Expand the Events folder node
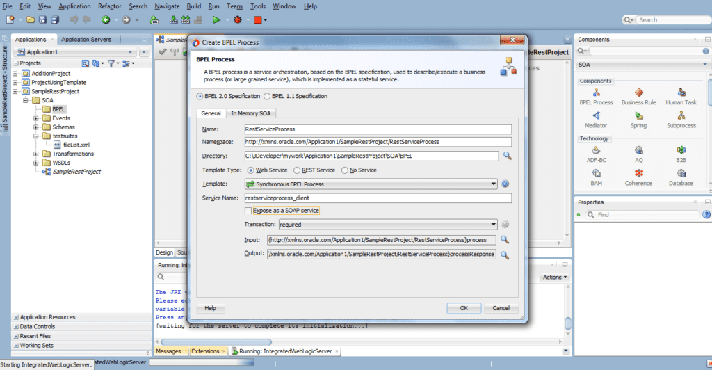The image size is (712, 370). point(36,118)
